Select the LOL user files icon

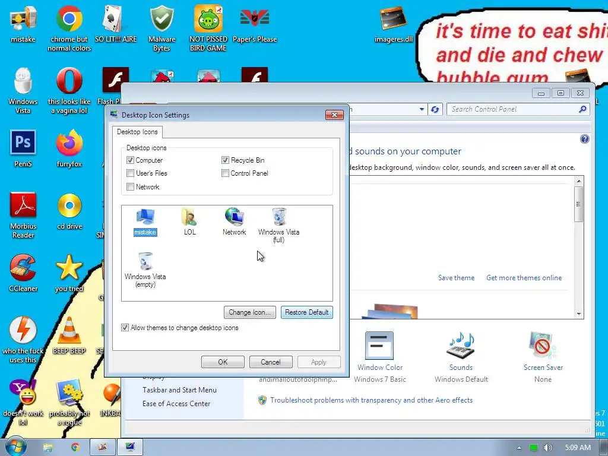(x=189, y=222)
